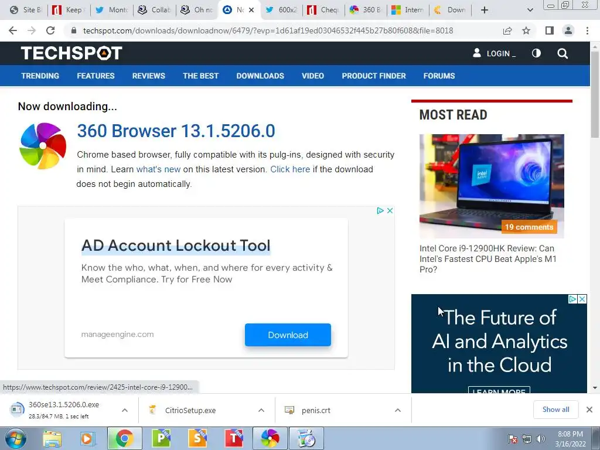Open the TRENDING menu

[x=40, y=76]
